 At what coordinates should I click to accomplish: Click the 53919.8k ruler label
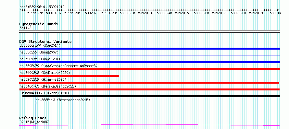tap(54, 13)
